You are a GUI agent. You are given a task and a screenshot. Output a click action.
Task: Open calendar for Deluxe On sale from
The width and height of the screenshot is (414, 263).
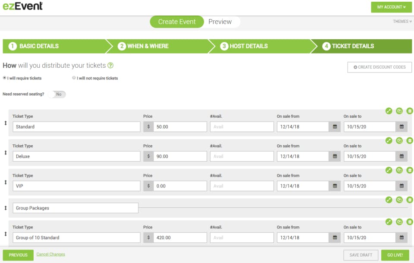[x=335, y=157]
